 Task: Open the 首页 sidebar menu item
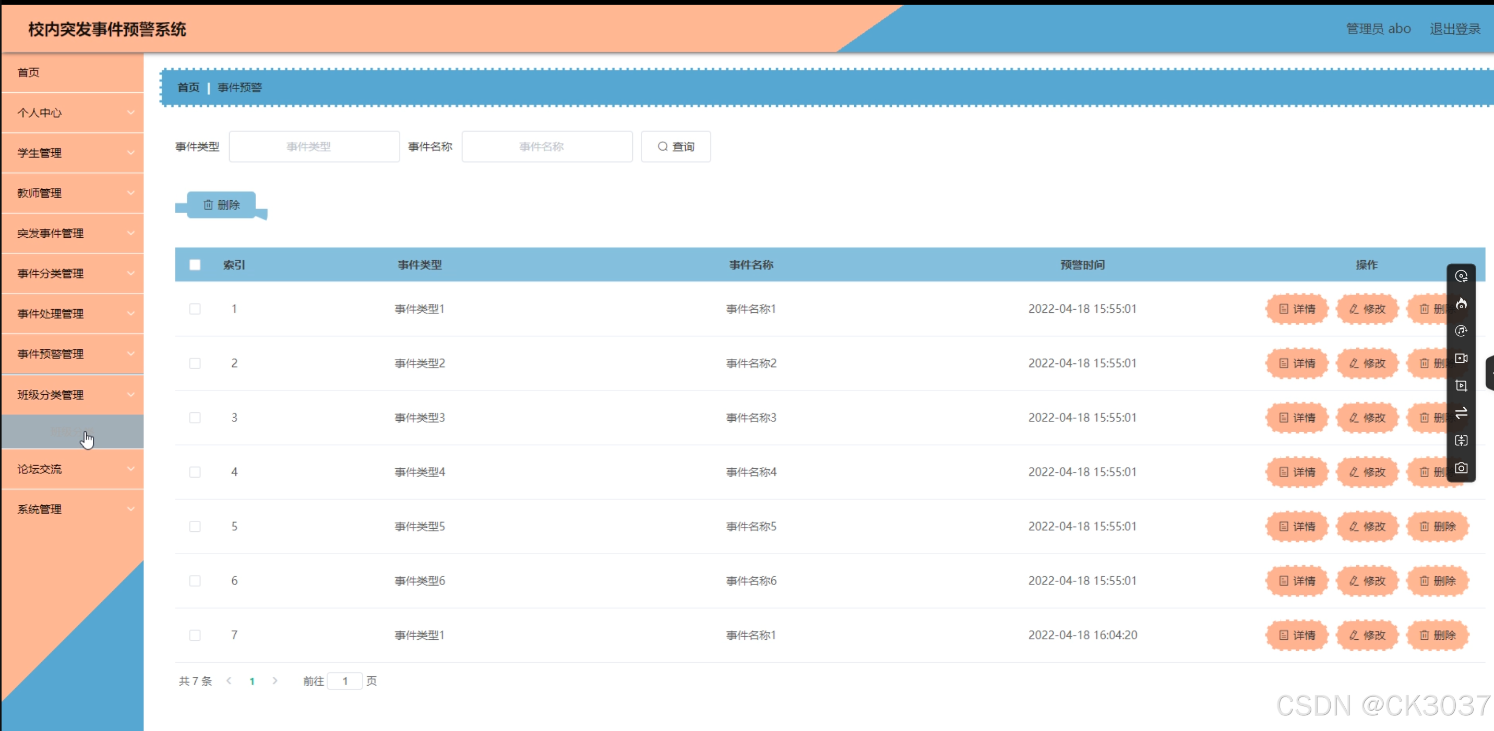[x=29, y=72]
